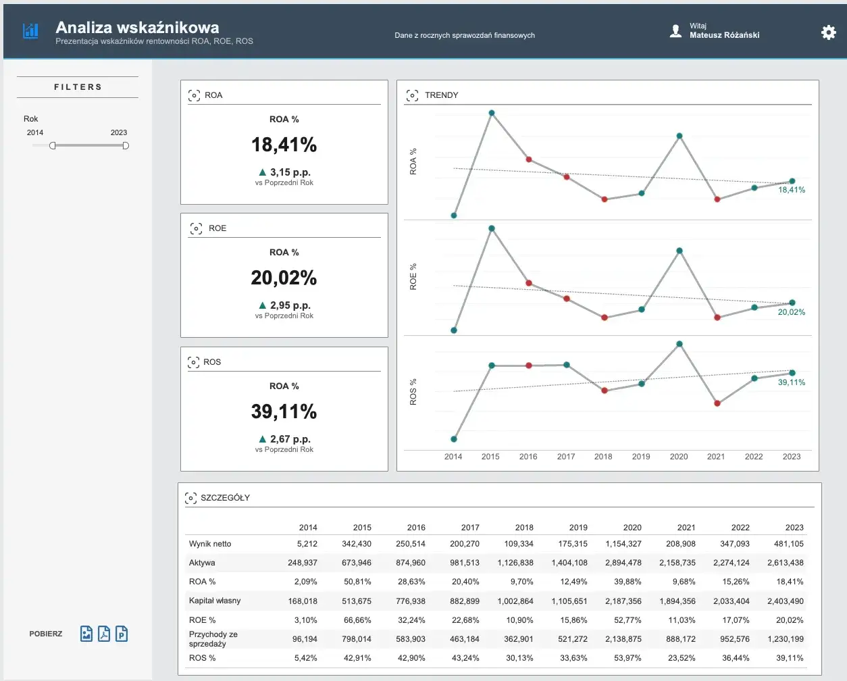Click the Wynik netto row label
This screenshot has height=681, width=847.
click(210, 544)
